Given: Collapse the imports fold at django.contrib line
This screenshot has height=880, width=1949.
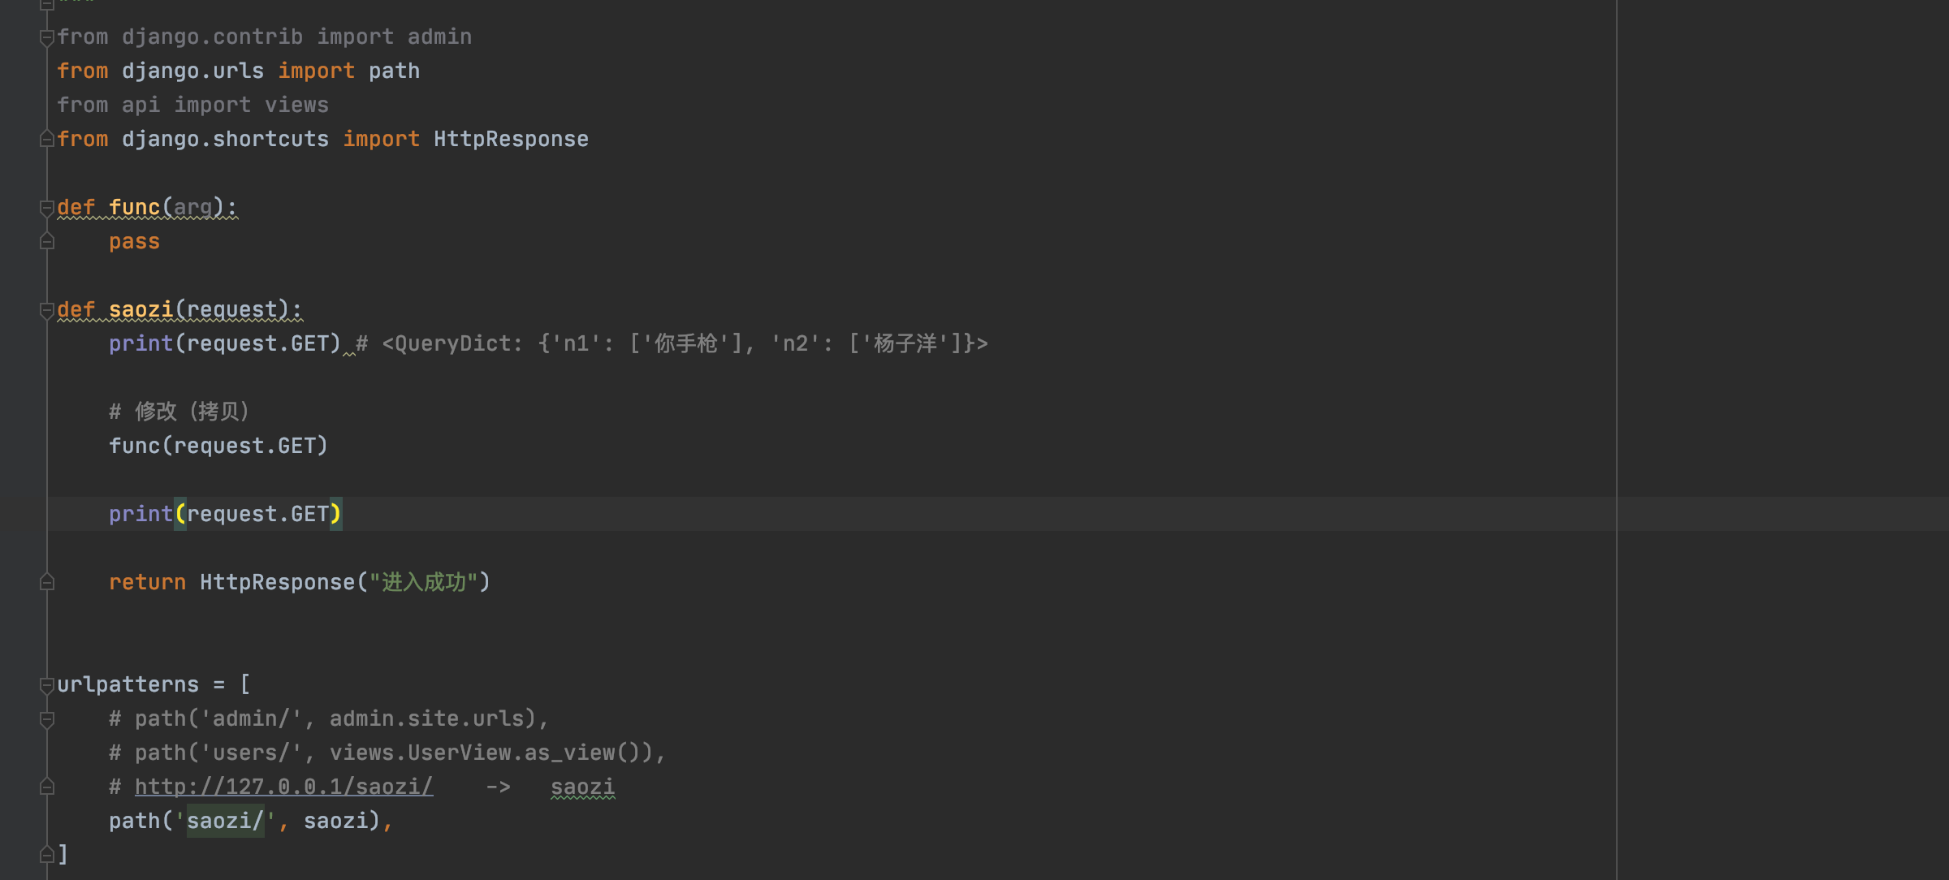Looking at the screenshot, I should (47, 37).
